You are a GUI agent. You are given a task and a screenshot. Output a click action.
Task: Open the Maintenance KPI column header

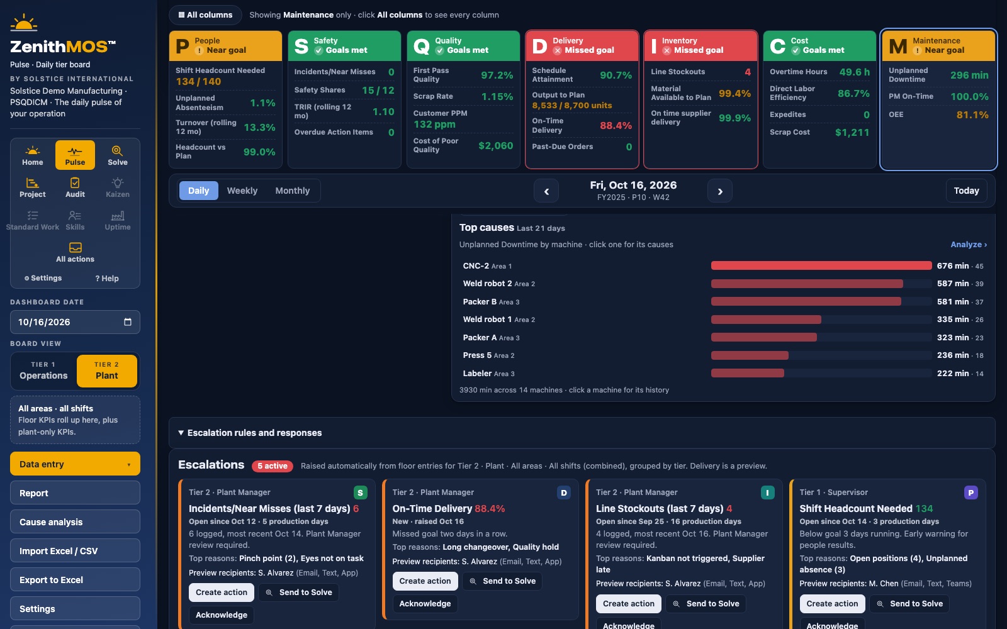tap(938, 46)
